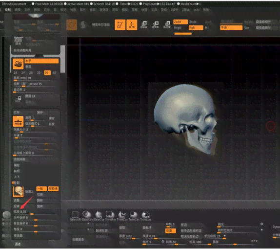
Task: Select the 左右 (left-right) reference plane
Action: click(17, 183)
